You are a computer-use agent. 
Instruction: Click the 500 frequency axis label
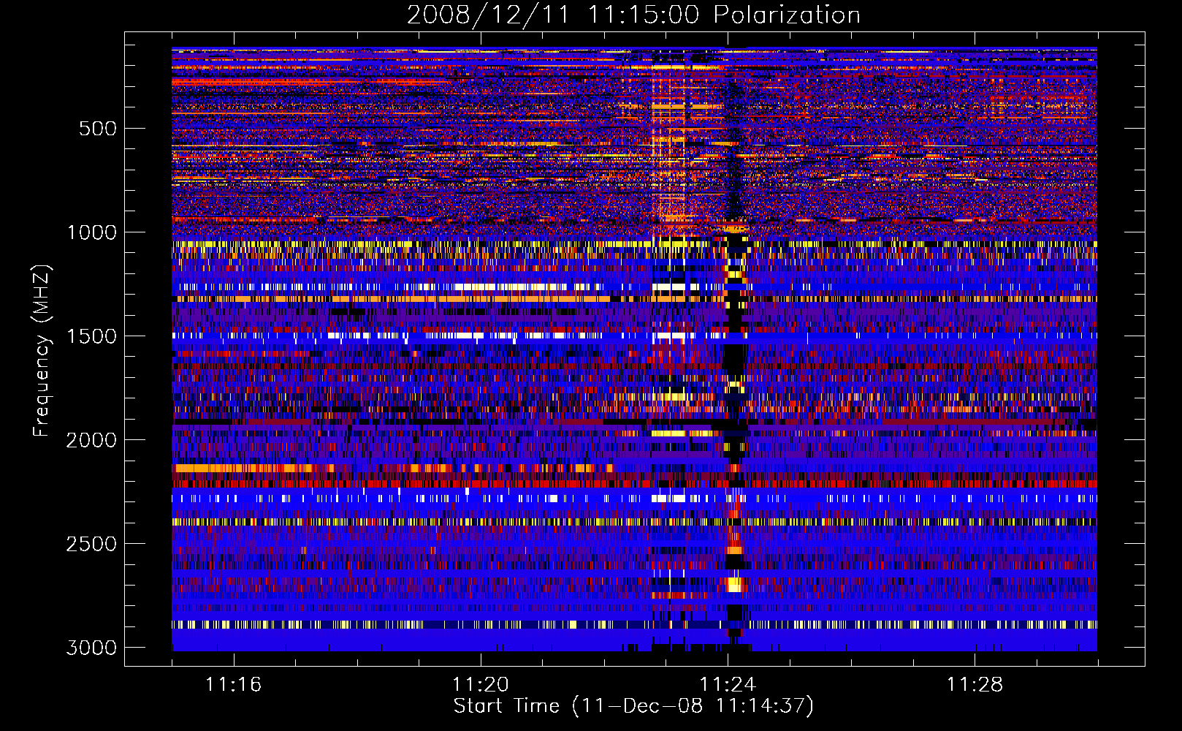[98, 129]
